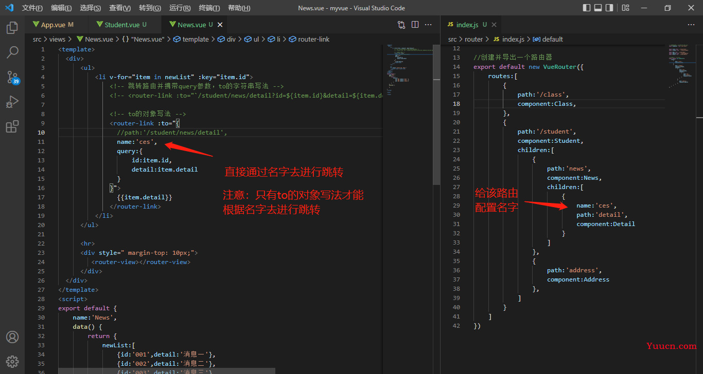This screenshot has width=703, height=374.
Task: Open More Actions for the News.vue editor group
Action: pyautogui.click(x=428, y=25)
